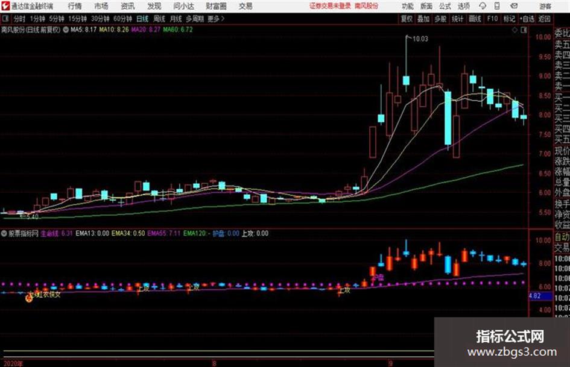Add stock via +自选 button
Viewport: 570px width, 367px height.
(x=527, y=19)
